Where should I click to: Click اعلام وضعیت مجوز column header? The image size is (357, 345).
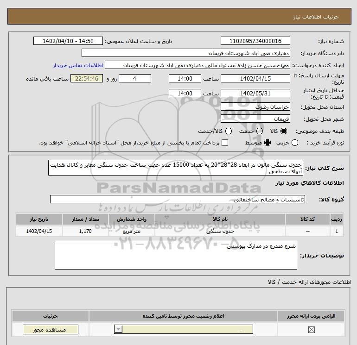tap(183, 316)
